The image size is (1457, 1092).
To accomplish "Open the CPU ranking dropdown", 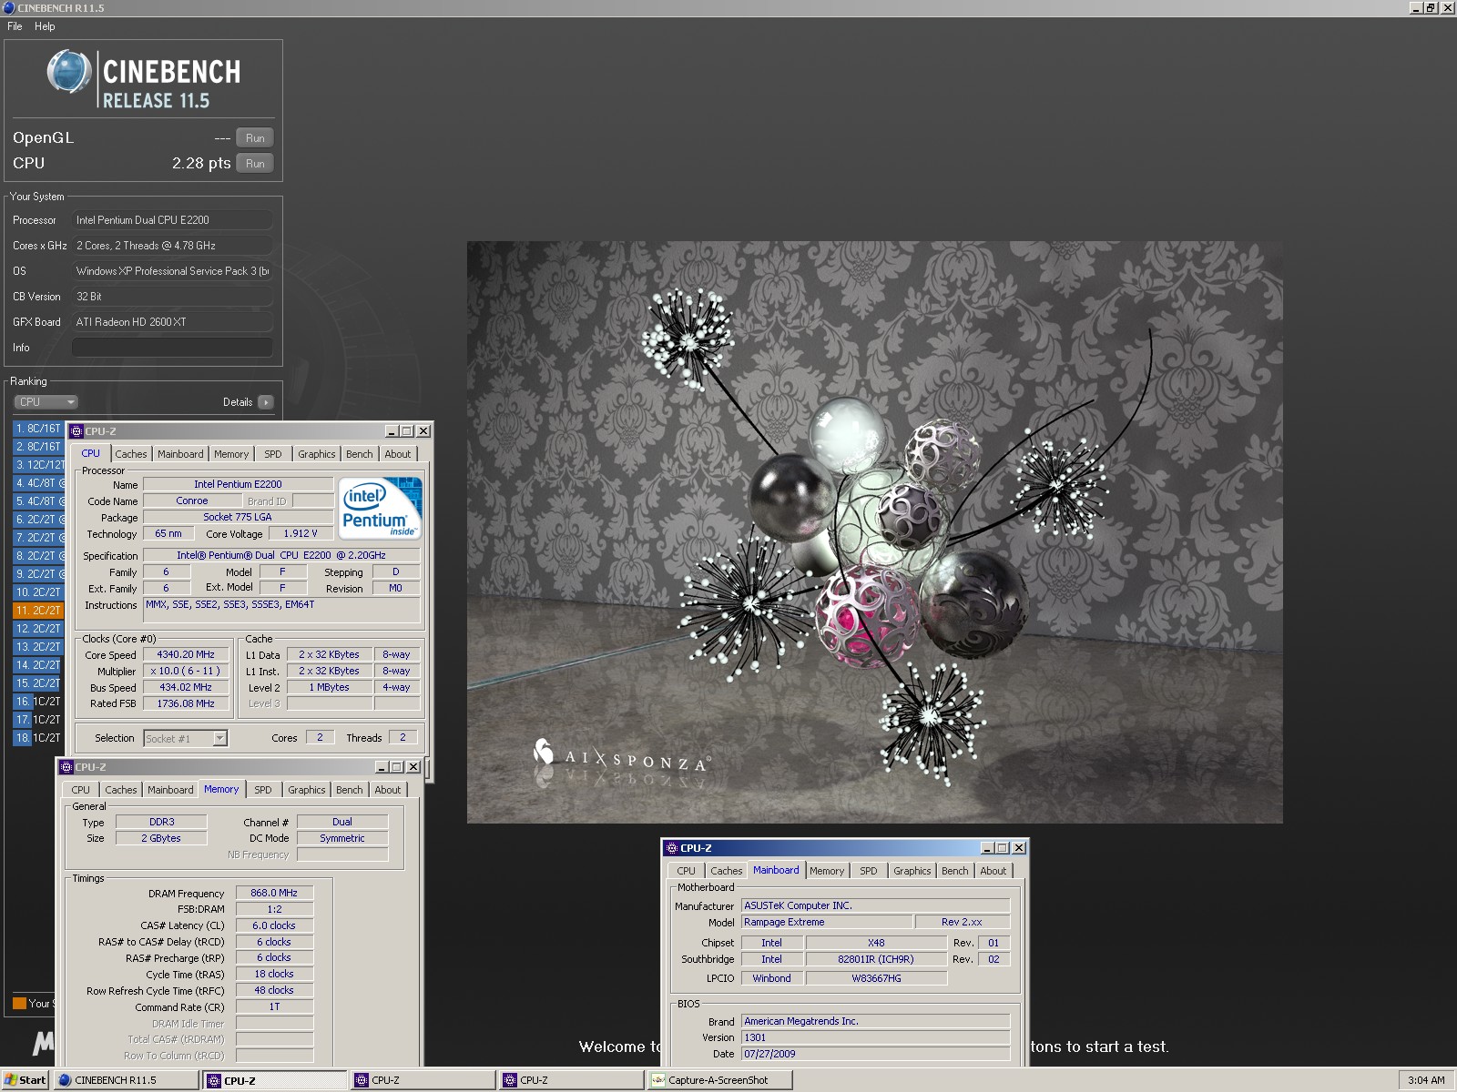I will [x=46, y=402].
